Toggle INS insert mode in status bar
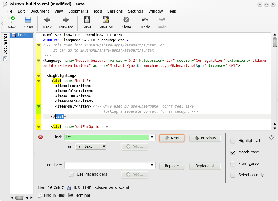278x201 pixels. coord(77,188)
